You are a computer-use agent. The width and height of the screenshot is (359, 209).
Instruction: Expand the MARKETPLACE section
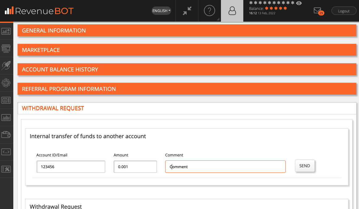click(x=187, y=50)
